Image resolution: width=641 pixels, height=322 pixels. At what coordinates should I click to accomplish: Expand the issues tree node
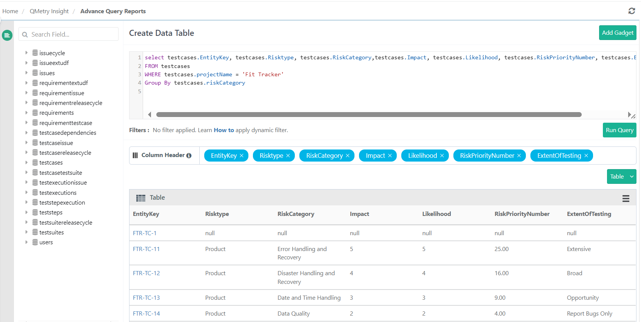click(26, 72)
